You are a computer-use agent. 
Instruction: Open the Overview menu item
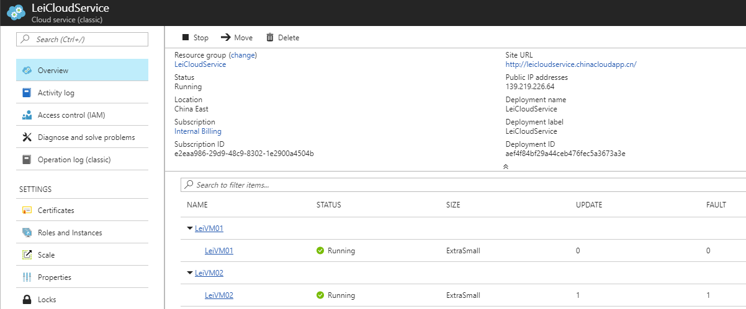83,71
